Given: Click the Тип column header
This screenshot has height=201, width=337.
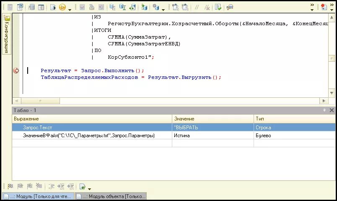Looking at the screenshot, I should pos(294,119).
